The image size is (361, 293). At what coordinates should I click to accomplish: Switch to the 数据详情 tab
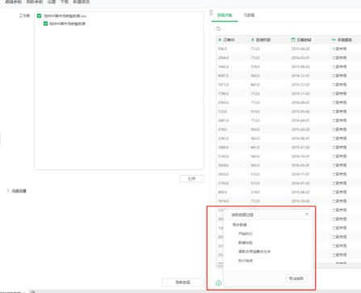click(225, 15)
